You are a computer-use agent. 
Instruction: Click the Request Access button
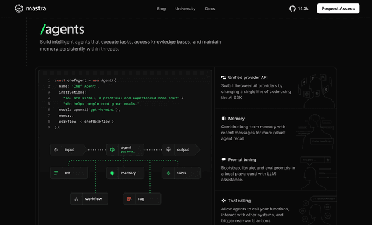tap(338, 9)
